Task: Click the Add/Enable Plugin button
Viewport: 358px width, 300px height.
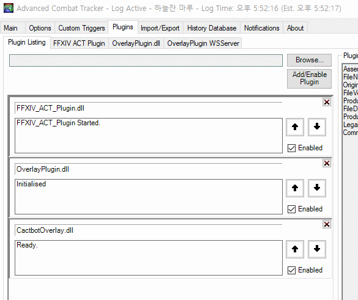Action: point(310,78)
